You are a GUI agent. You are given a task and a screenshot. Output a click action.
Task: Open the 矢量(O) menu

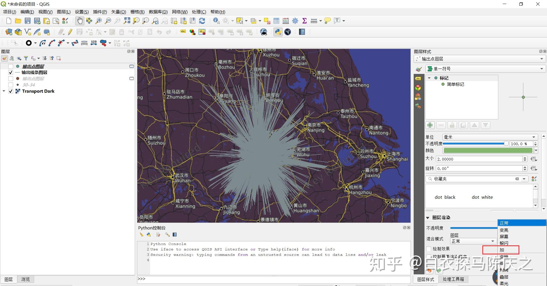pyautogui.click(x=119, y=12)
